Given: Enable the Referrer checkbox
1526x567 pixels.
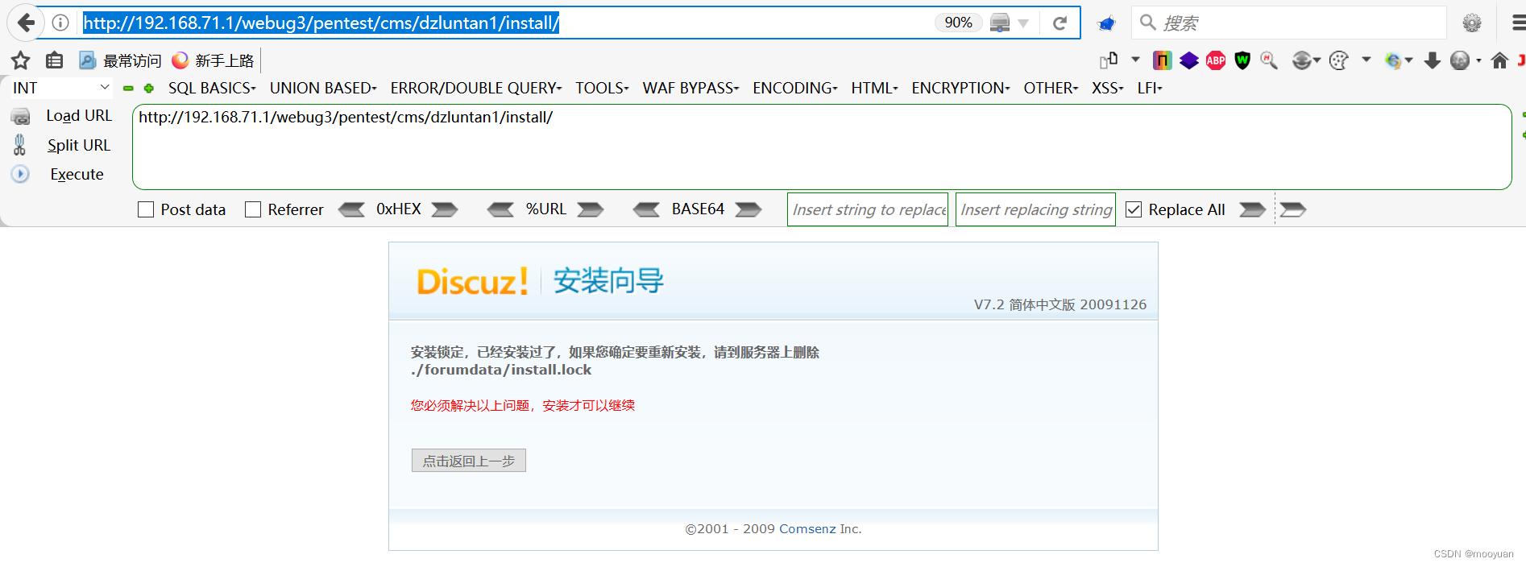Looking at the screenshot, I should [253, 209].
